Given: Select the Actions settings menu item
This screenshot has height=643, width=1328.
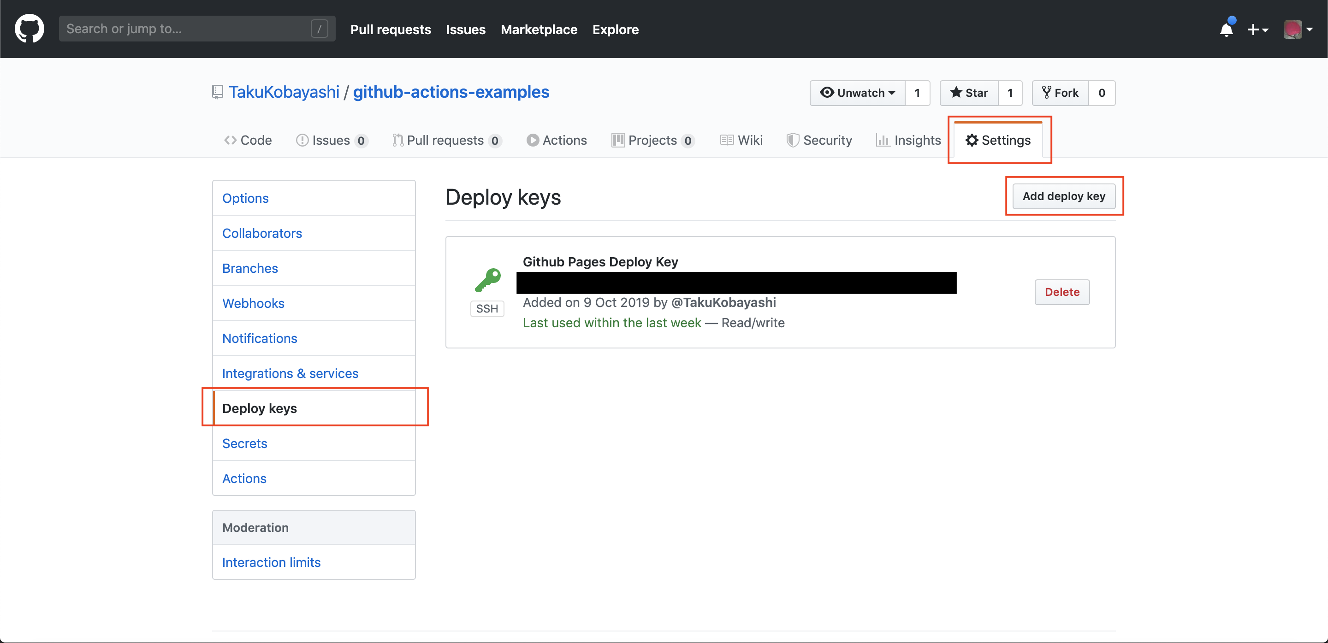Looking at the screenshot, I should (x=246, y=478).
